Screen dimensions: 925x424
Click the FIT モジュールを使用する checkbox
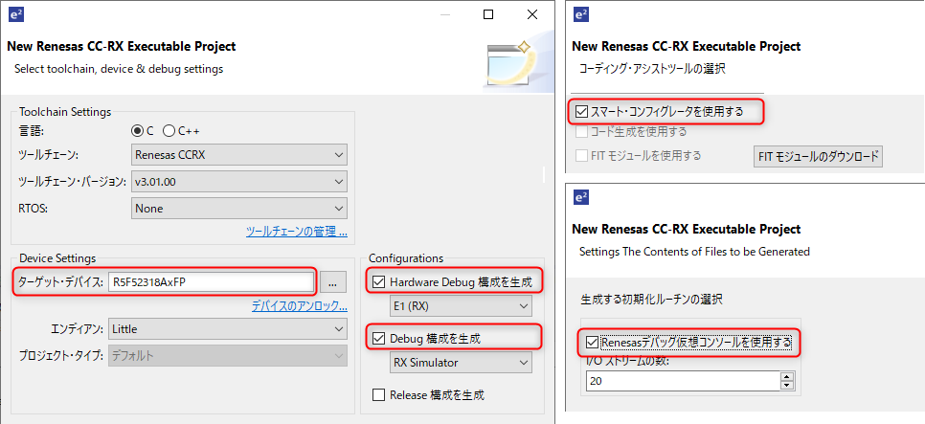tap(581, 156)
